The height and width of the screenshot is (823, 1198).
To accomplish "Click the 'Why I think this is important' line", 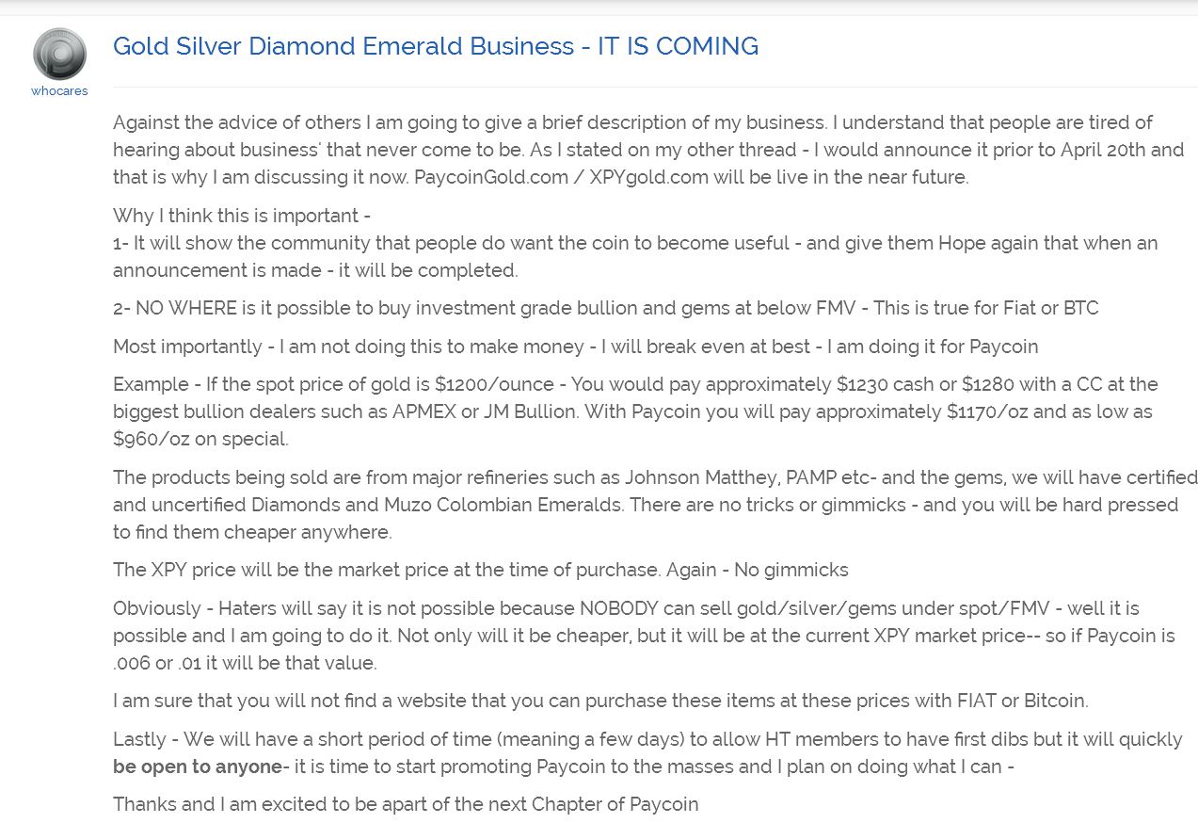I will point(242,216).
